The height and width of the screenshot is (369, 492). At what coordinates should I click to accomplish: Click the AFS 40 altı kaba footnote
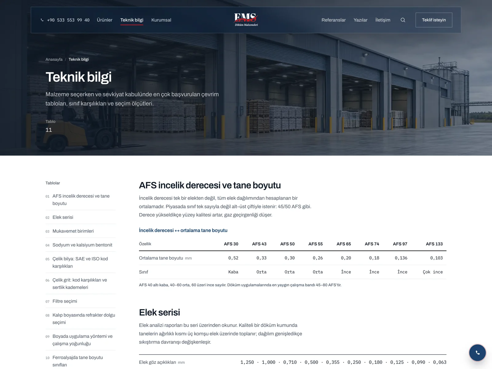(240, 285)
